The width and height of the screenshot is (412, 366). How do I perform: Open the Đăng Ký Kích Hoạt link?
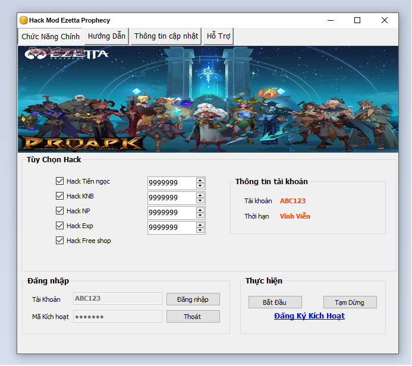(x=309, y=316)
